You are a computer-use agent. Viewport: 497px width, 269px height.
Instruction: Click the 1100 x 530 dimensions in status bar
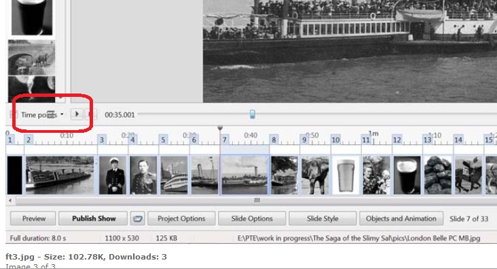coord(122,238)
